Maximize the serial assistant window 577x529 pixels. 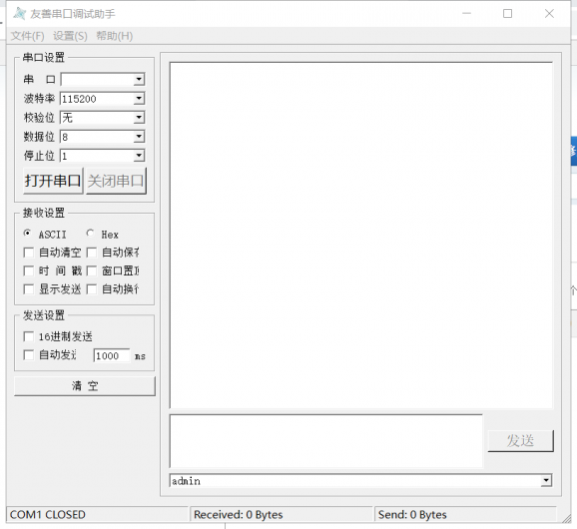[x=507, y=14]
